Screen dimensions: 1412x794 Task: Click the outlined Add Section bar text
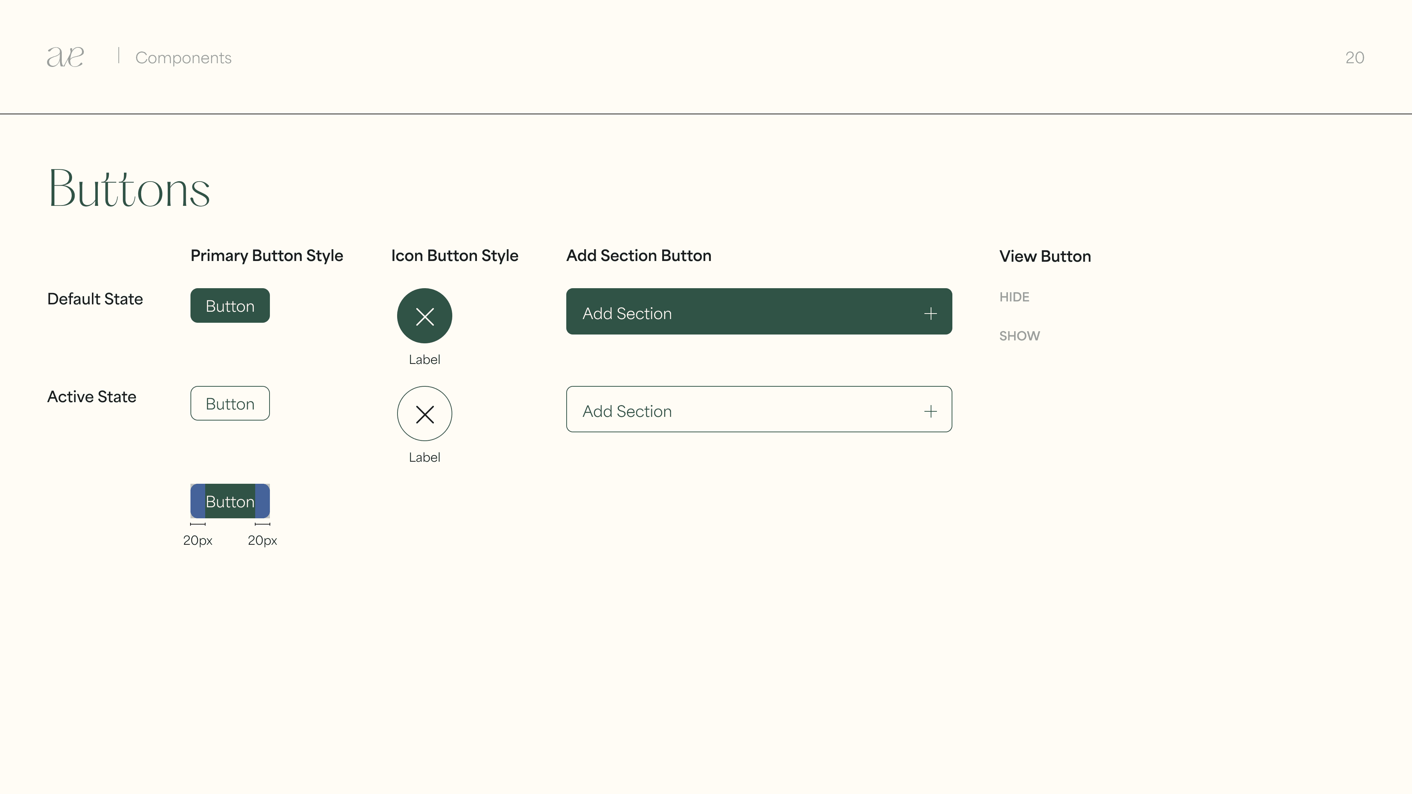pyautogui.click(x=627, y=412)
